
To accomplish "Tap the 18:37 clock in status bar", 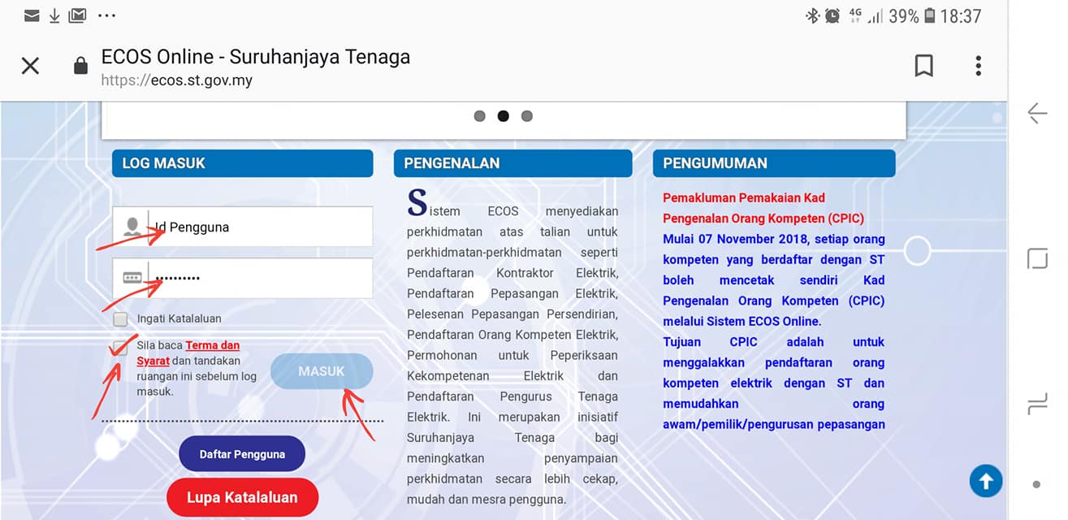I will pos(960,16).
